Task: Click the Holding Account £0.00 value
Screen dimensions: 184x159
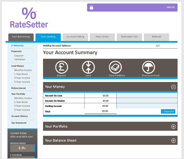Action: pos(105,106)
